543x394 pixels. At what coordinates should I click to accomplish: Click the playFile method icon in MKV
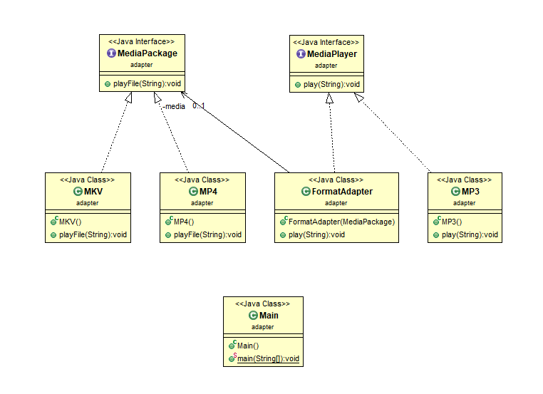point(53,235)
